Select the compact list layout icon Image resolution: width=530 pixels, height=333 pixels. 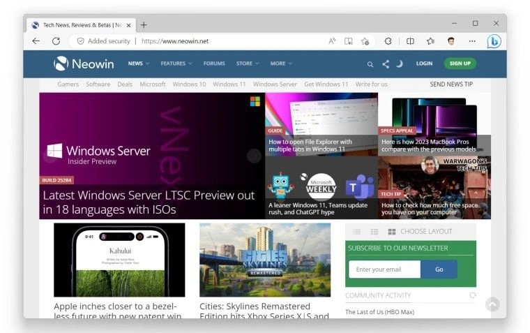pyautogui.click(x=356, y=232)
